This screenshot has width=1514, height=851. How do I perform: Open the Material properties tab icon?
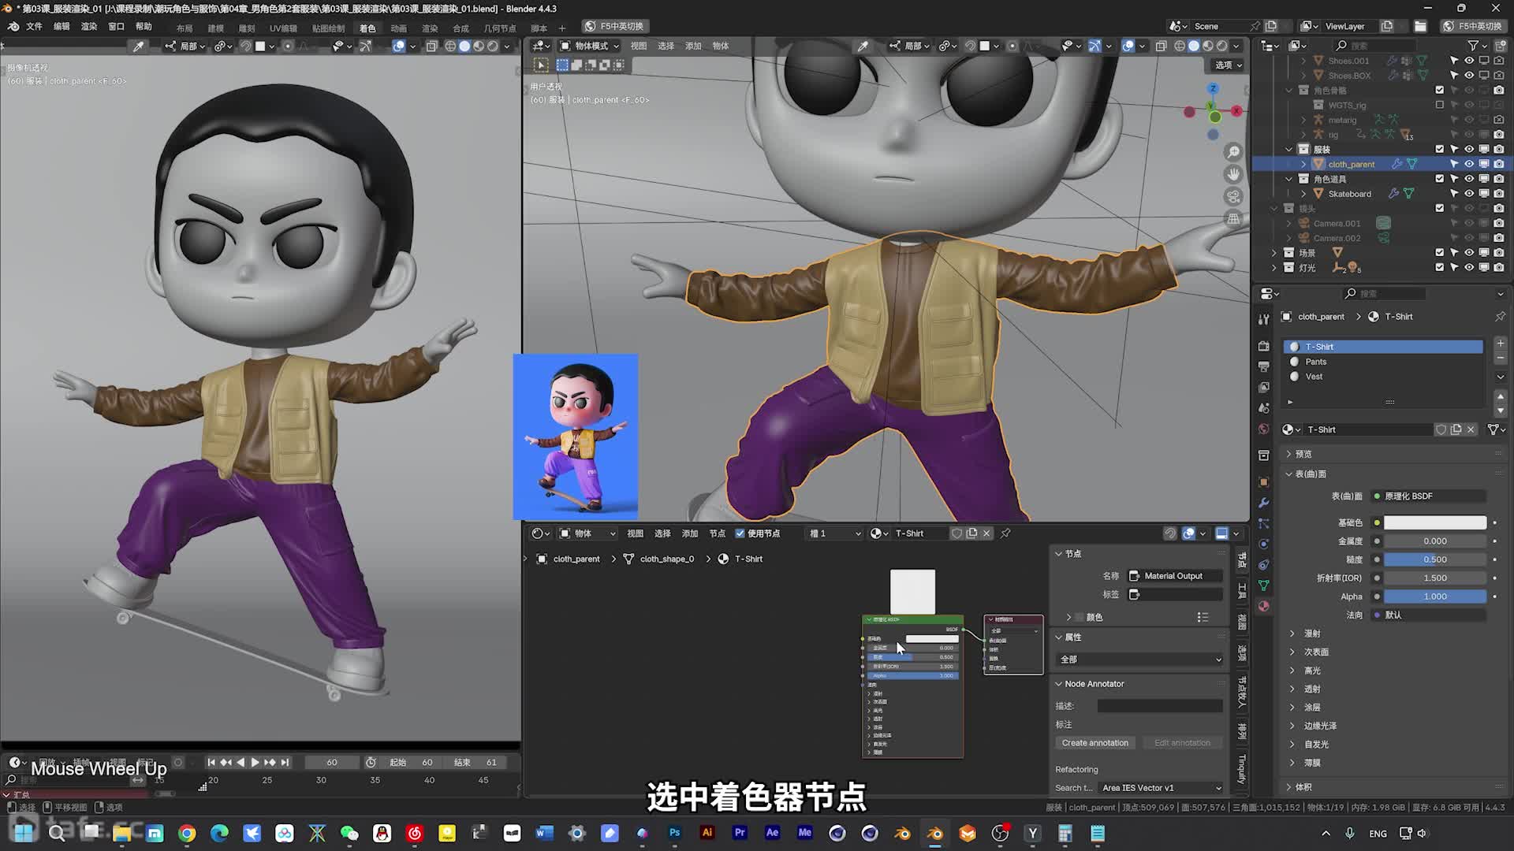[x=1264, y=606]
